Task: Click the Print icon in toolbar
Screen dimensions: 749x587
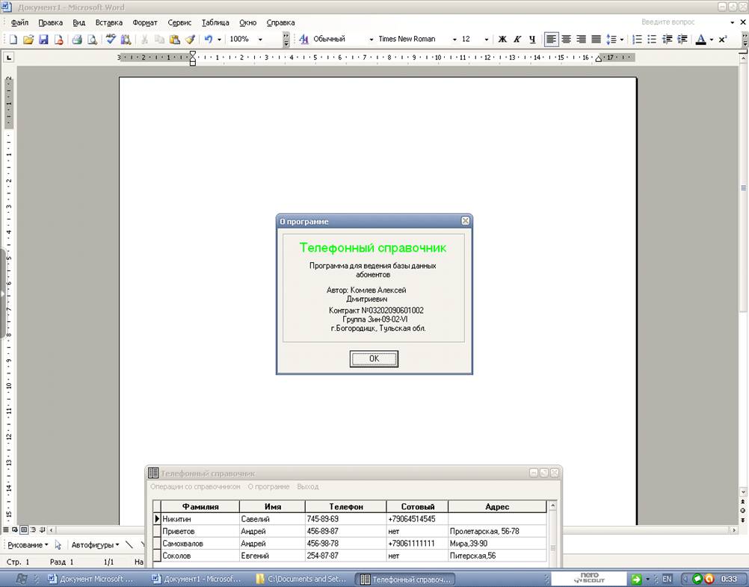Action: pos(76,40)
